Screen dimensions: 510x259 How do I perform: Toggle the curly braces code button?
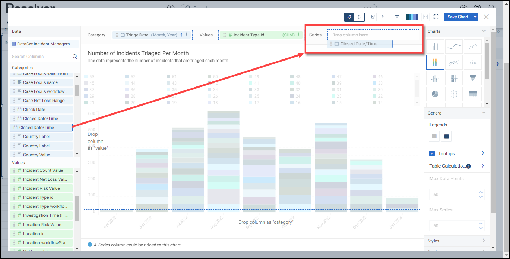point(359,17)
